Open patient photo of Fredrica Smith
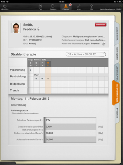 pos(16,28)
